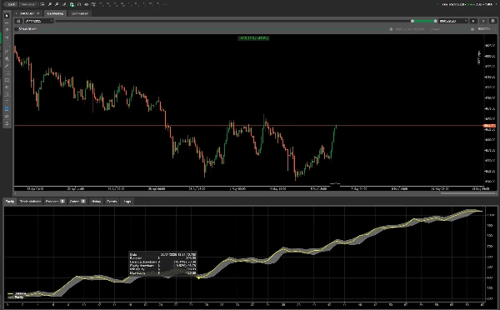Open the History tab
500x310 pixels.
point(96,201)
